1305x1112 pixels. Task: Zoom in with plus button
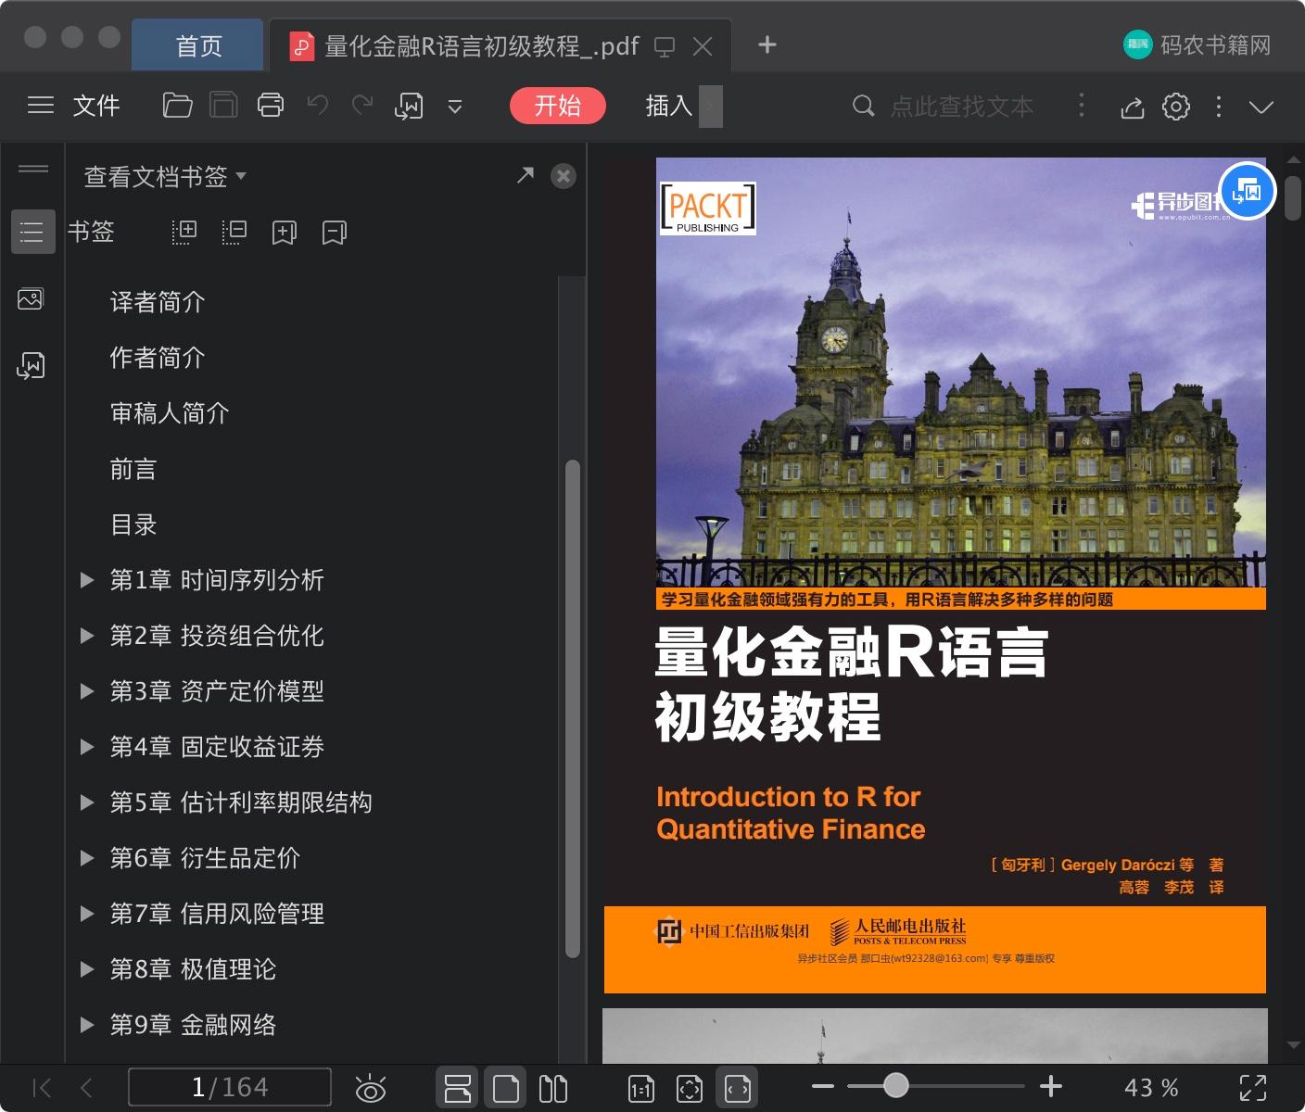(x=1051, y=1087)
